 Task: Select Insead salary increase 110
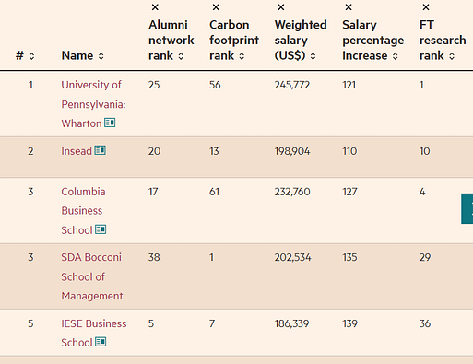(x=349, y=151)
